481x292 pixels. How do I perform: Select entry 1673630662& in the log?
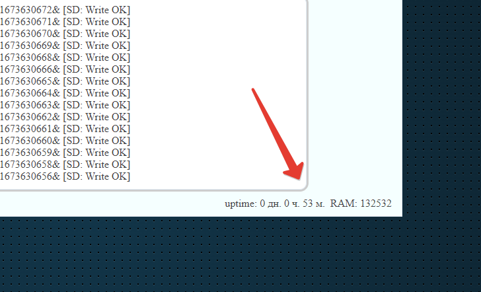65,117
